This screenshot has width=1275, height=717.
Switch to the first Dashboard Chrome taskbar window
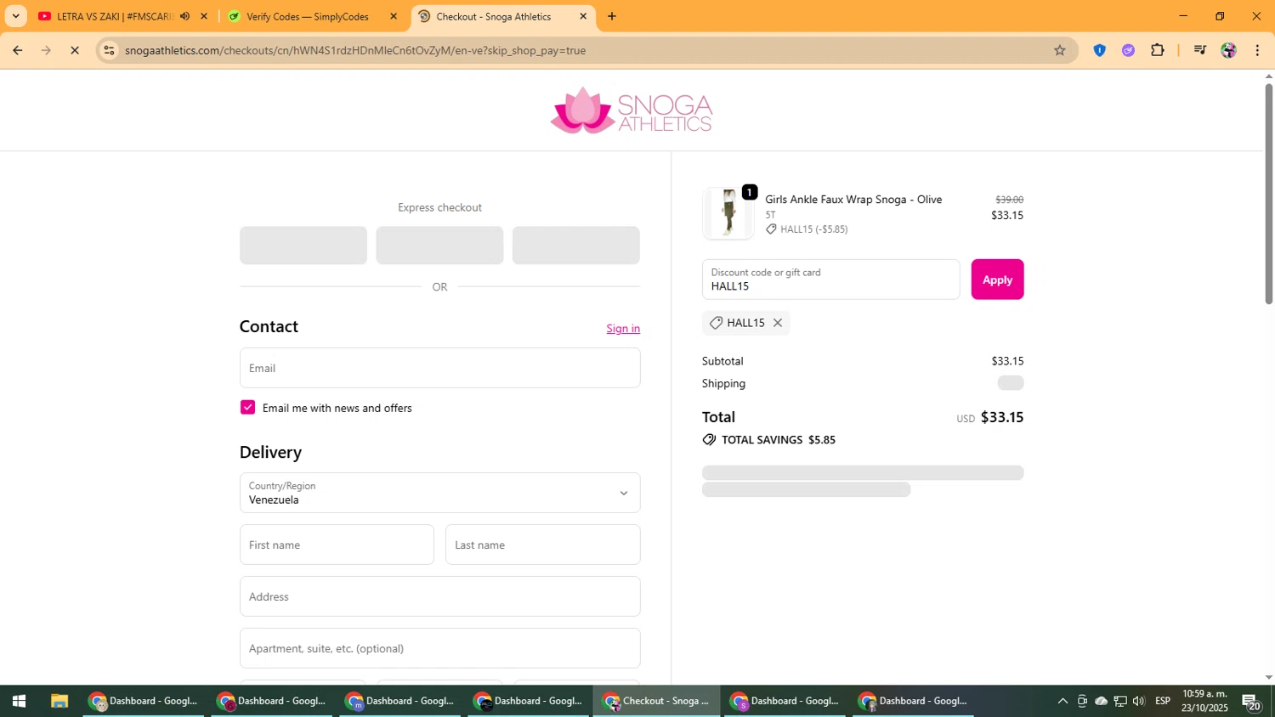tap(144, 701)
